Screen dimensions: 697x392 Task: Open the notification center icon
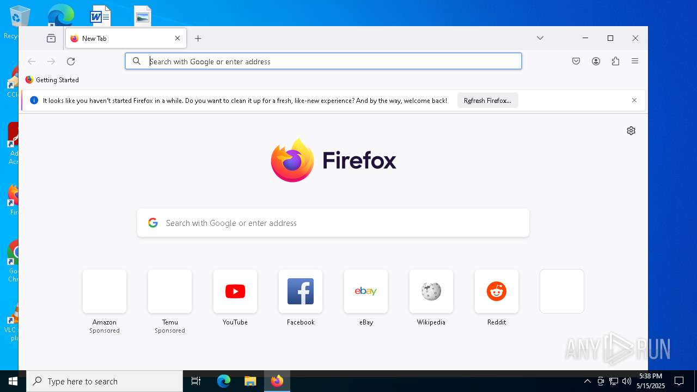point(679,381)
